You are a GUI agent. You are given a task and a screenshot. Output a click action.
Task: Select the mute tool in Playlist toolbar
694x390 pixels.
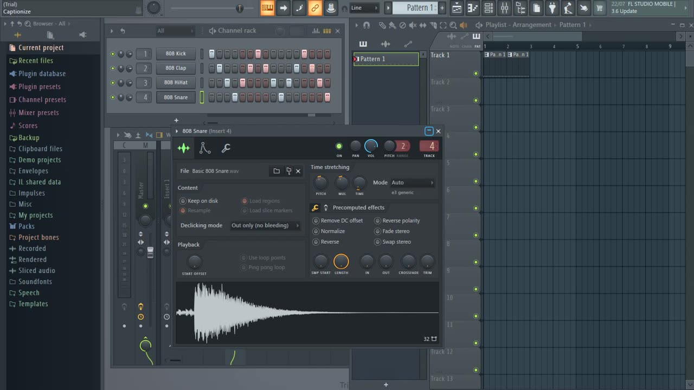413,25
